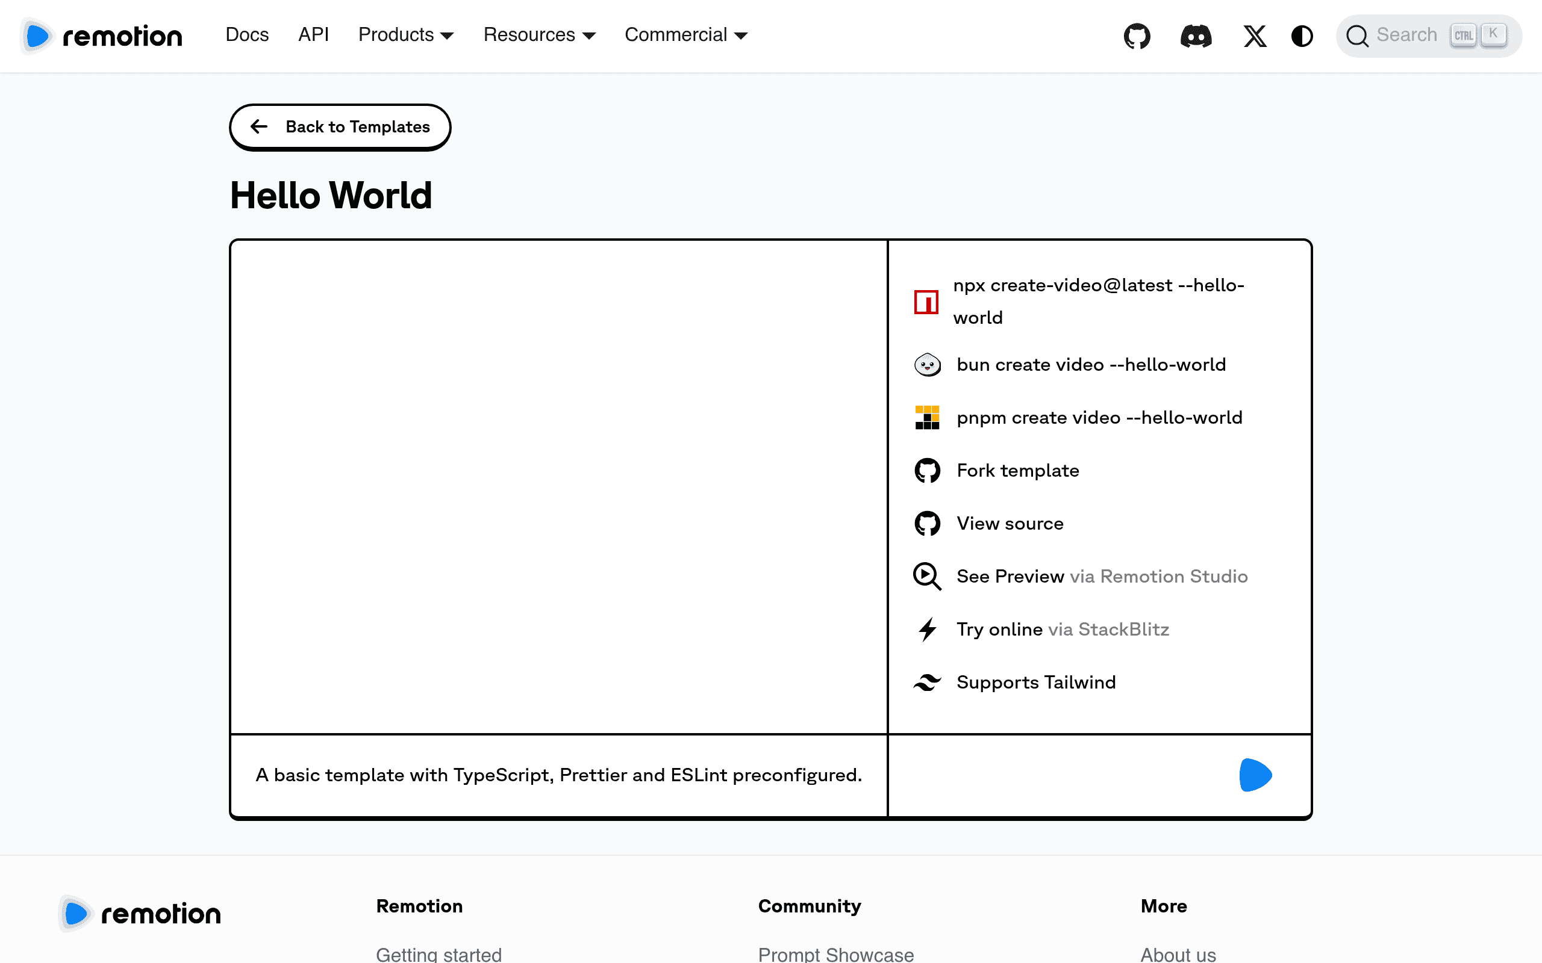Open the Discord icon in the navbar
Screen dimensions: 1542x963
pos(1196,36)
